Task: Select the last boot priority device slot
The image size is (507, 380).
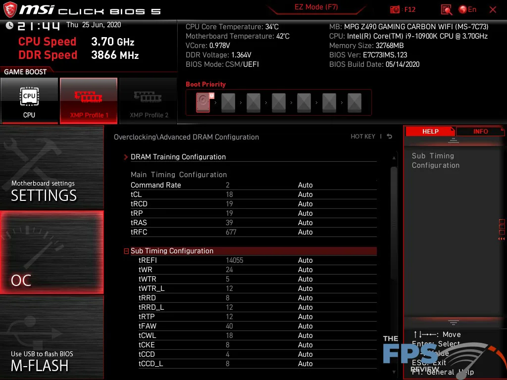Action: point(355,102)
